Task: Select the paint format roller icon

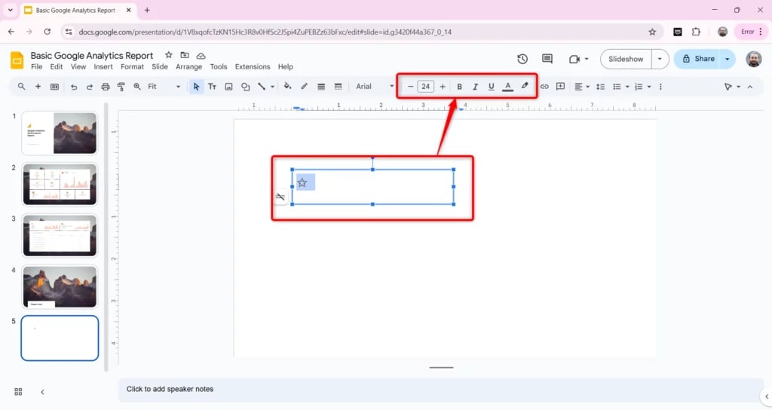Action: (x=121, y=87)
